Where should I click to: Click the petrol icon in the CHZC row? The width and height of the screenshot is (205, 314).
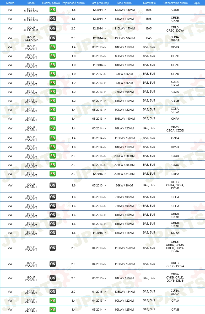click(53, 65)
